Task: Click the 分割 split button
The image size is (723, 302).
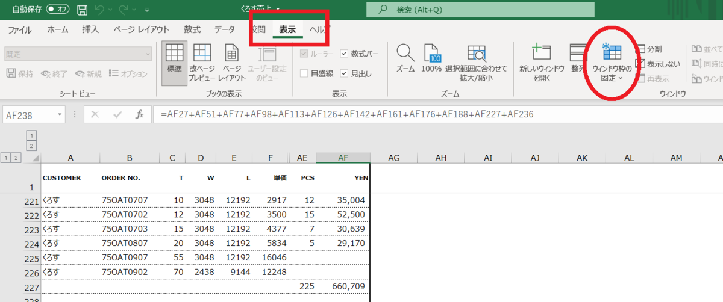Action: (649, 49)
